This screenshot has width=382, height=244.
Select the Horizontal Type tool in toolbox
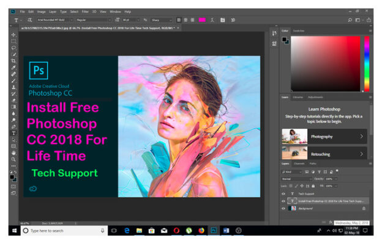pyautogui.click(x=13, y=133)
